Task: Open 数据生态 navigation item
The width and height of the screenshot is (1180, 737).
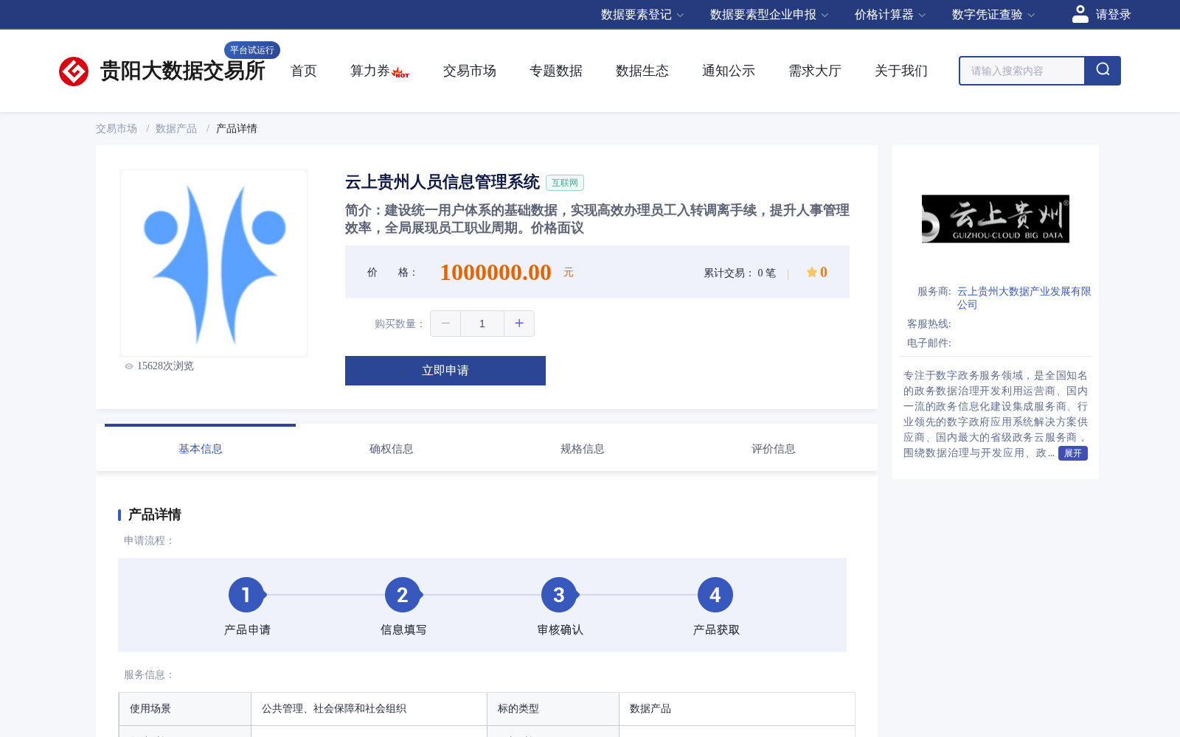Action: pyautogui.click(x=642, y=71)
